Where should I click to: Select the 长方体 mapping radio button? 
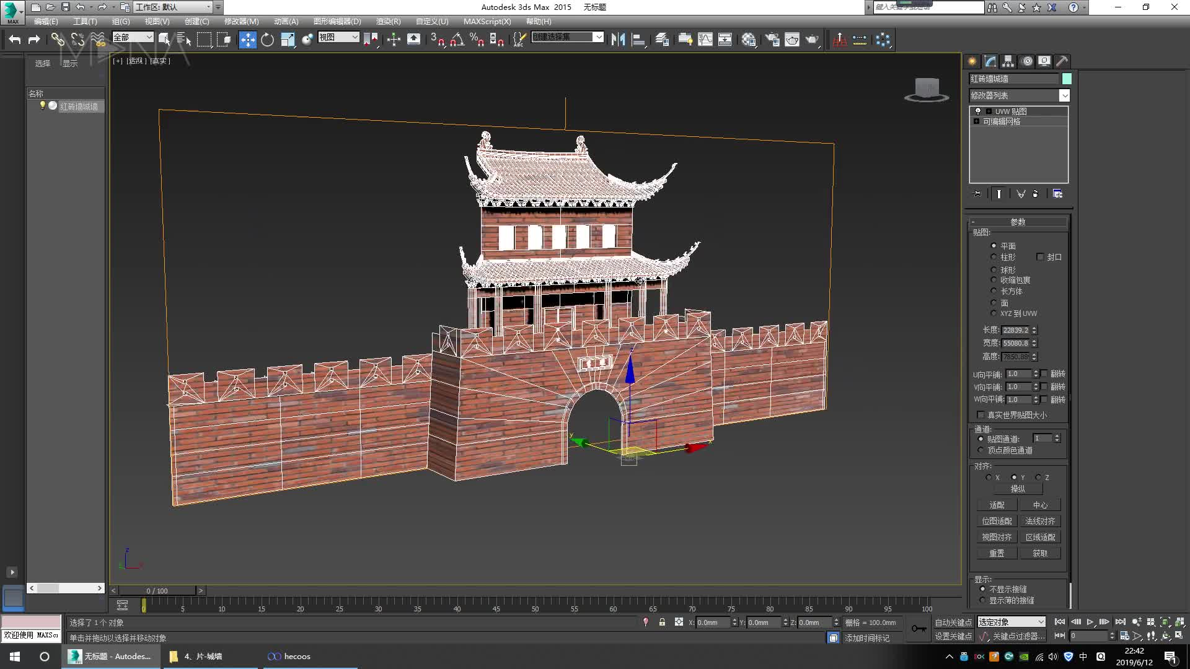click(x=994, y=291)
